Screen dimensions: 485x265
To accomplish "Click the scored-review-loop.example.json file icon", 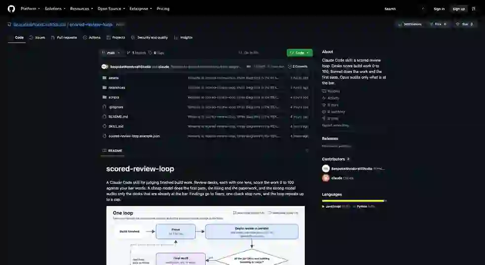I will click(105, 136).
